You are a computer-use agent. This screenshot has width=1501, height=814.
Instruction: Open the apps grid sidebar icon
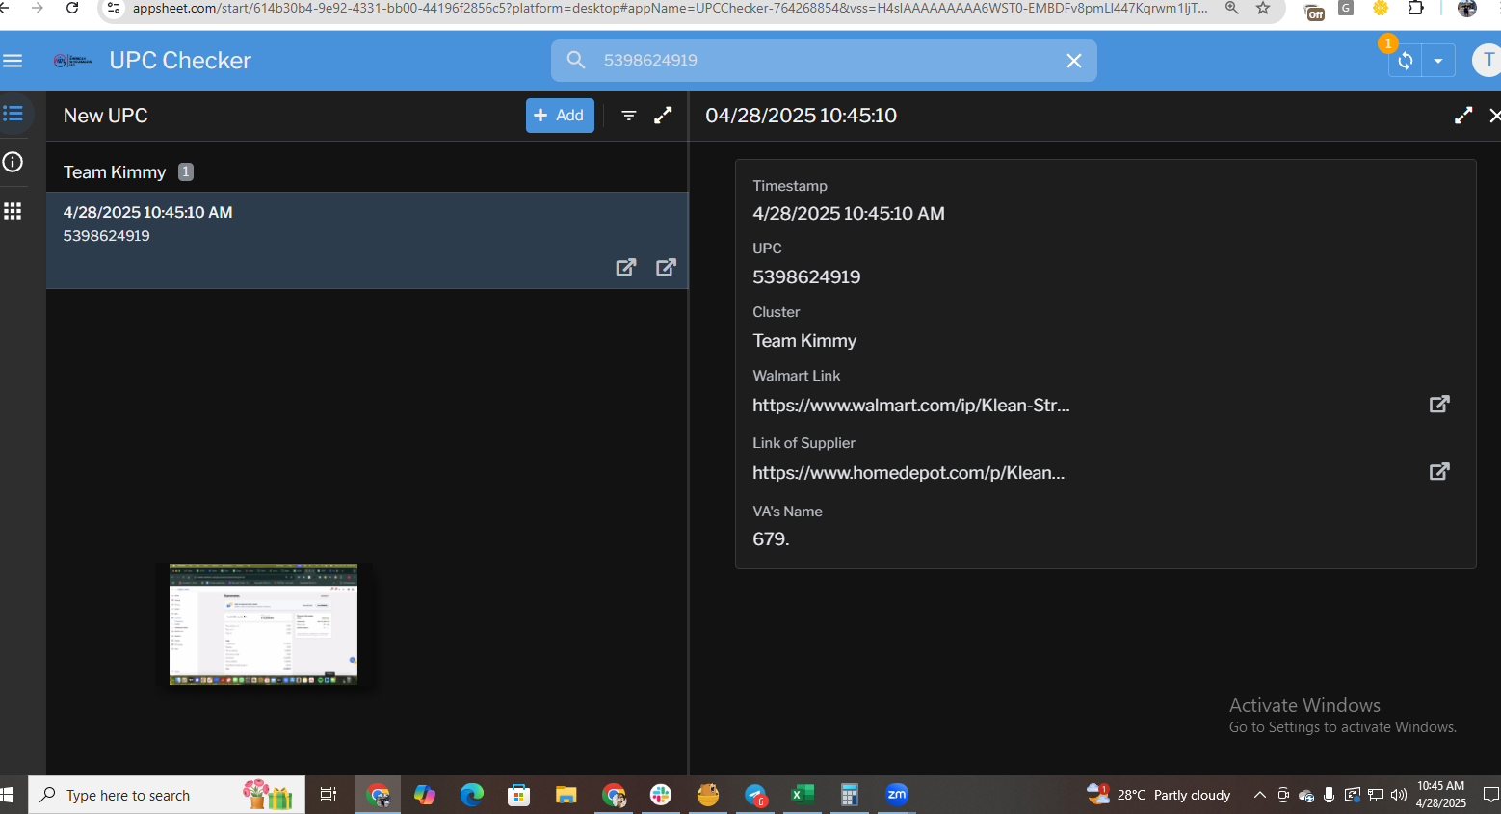[13, 211]
